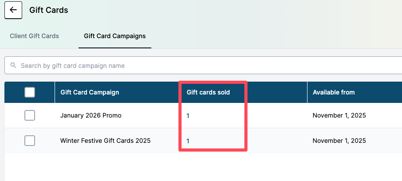The width and height of the screenshot is (402, 181).
Task: Click the available date of Winter Festive campaign
Action: tap(339, 141)
